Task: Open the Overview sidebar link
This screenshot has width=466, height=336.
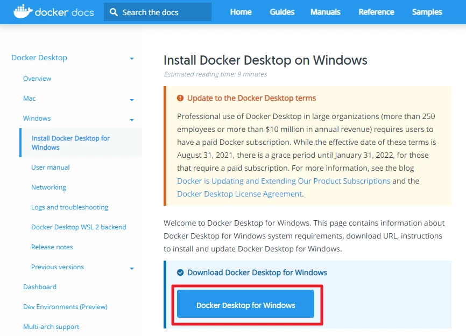Action: tap(37, 79)
